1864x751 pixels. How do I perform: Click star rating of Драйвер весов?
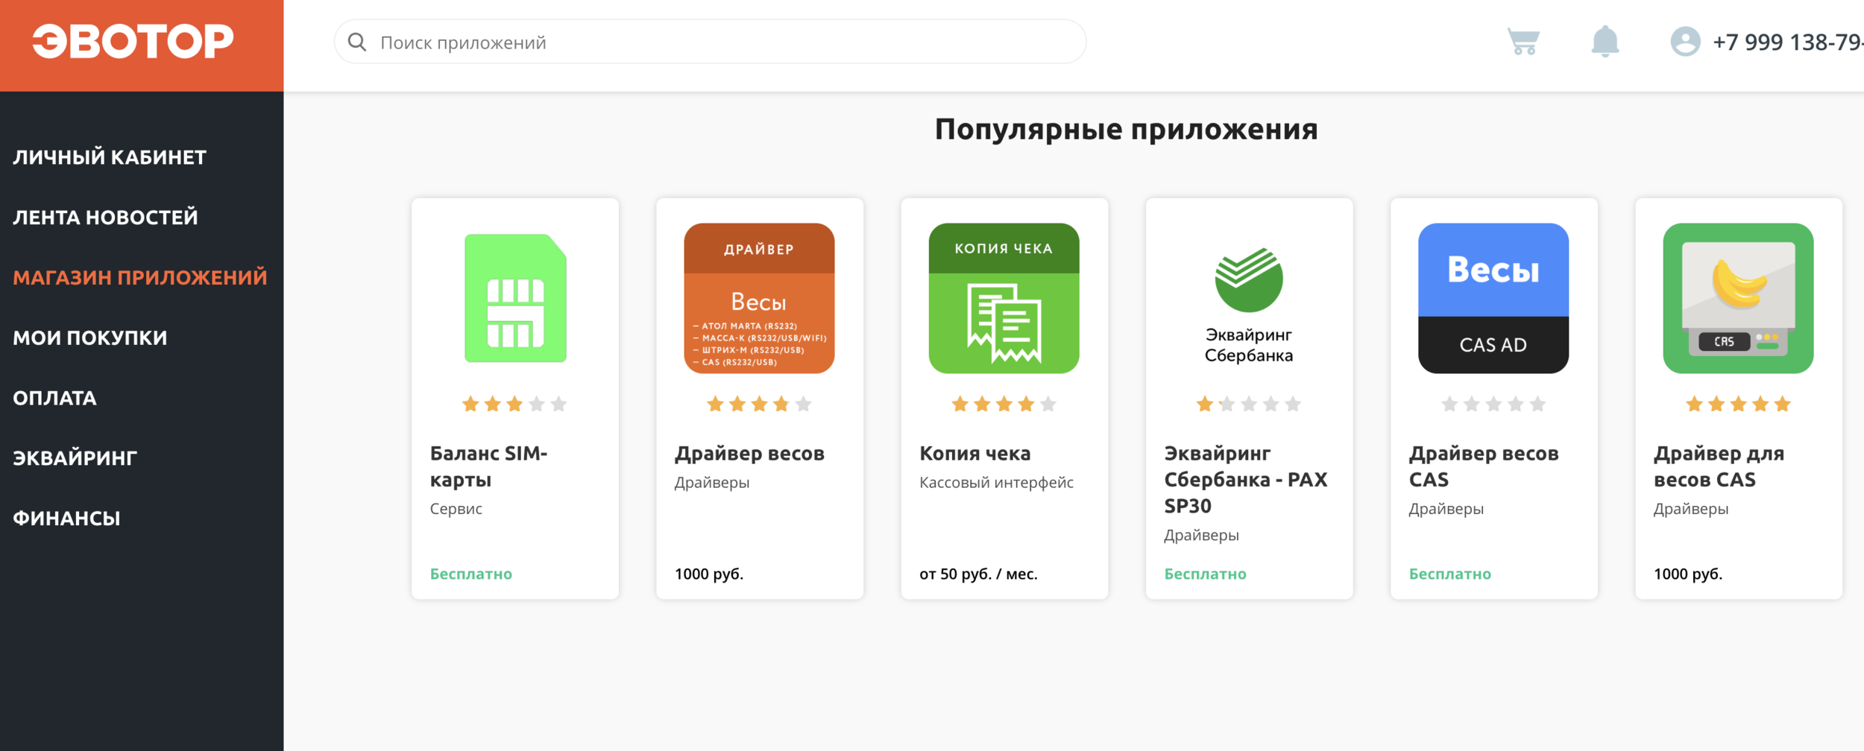point(759,405)
